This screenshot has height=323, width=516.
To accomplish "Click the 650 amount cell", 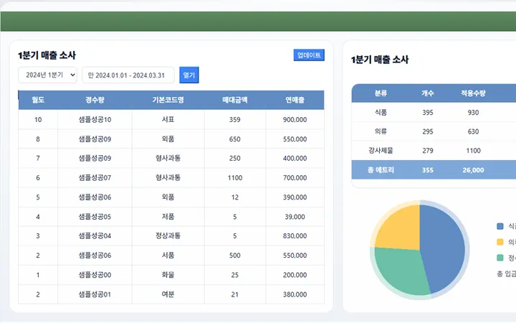I will pyautogui.click(x=234, y=139).
